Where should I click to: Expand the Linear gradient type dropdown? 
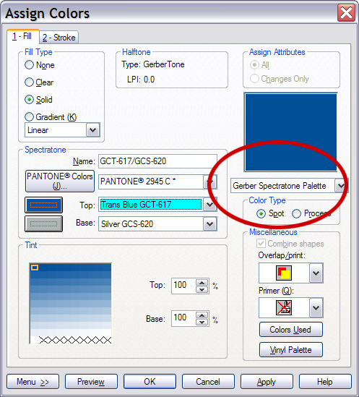point(93,130)
